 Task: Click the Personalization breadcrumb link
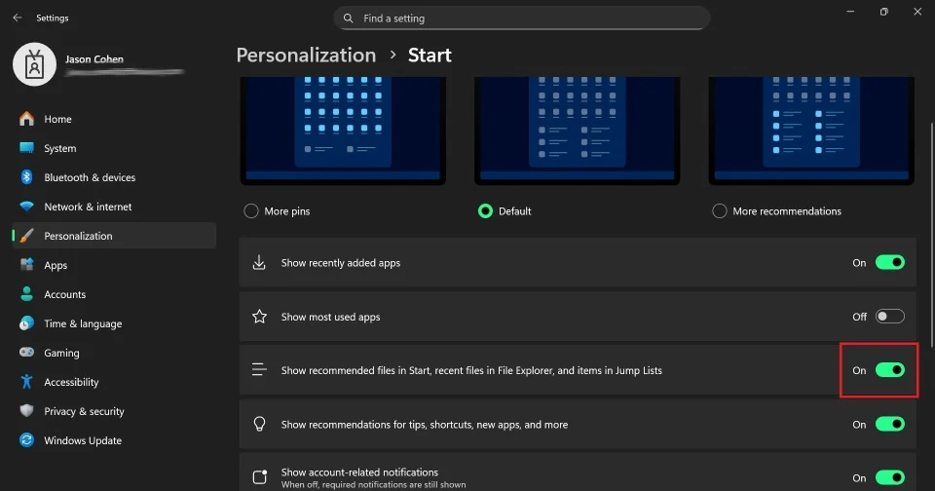tap(306, 56)
